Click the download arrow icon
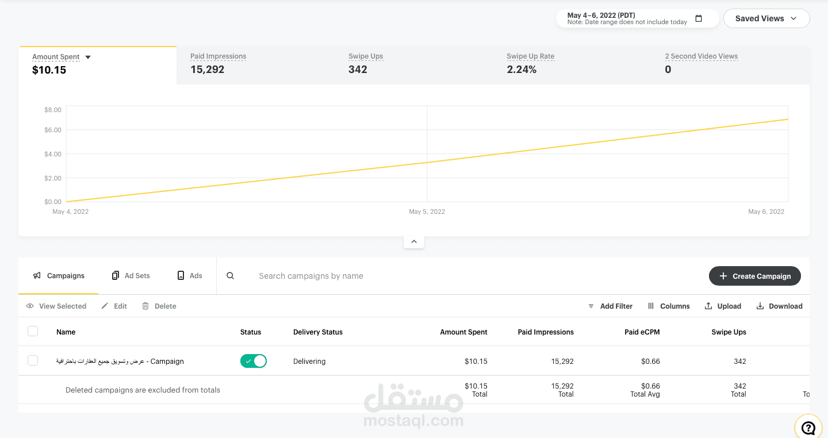This screenshot has height=438, width=828. (x=760, y=306)
